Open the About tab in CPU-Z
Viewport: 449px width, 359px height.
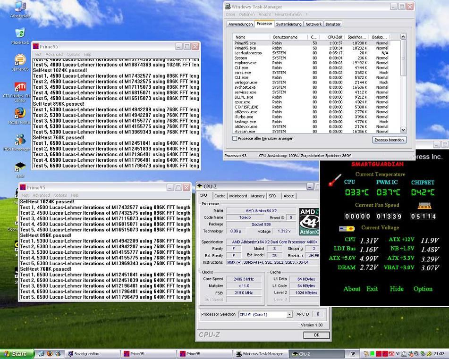click(x=288, y=196)
